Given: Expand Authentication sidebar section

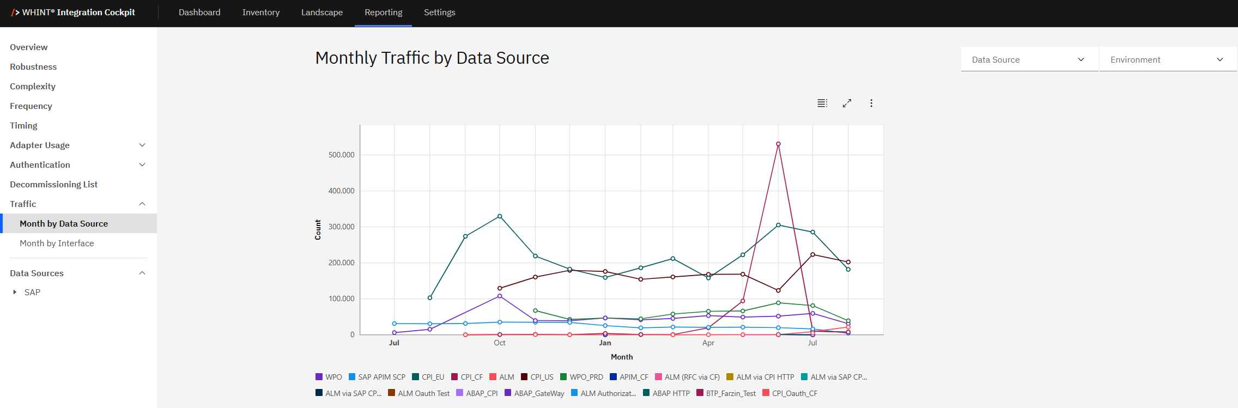Looking at the screenshot, I should (x=142, y=165).
